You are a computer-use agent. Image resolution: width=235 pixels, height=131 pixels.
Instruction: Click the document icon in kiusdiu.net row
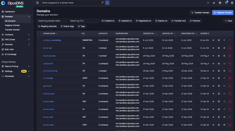pyautogui.click(x=224, y=117)
